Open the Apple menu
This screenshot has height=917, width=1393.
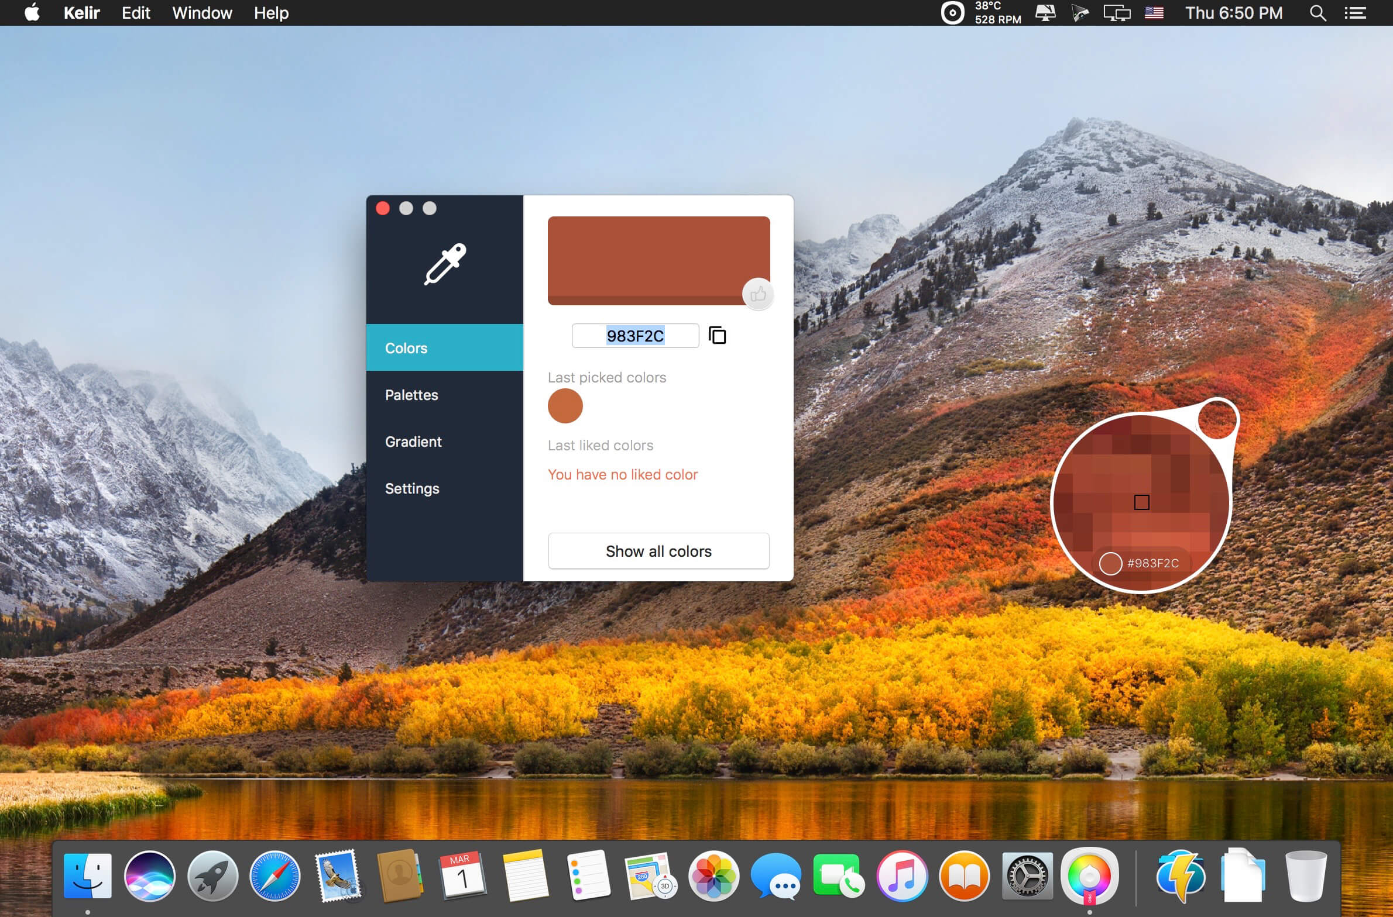33,12
